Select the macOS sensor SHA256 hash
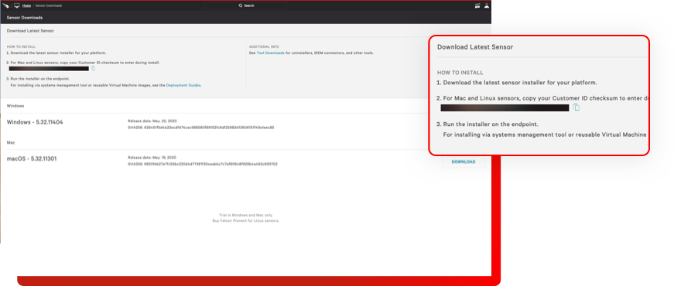The image size is (674, 286). [210, 164]
